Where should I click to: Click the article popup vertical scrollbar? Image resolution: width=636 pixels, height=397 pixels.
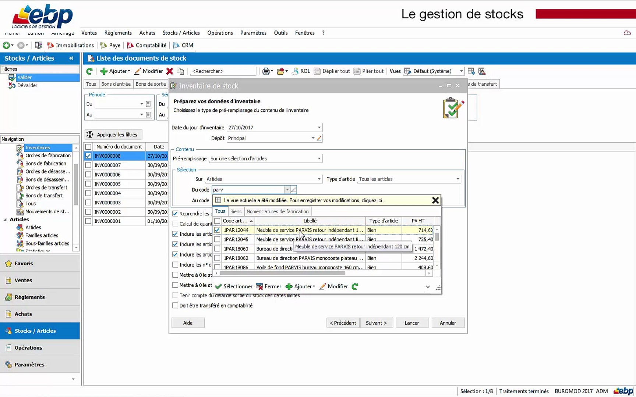(x=437, y=237)
